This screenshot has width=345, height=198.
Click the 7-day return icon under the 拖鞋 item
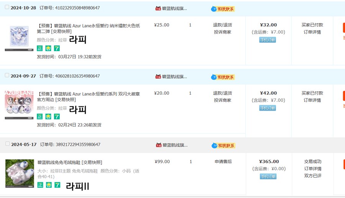click(57, 185)
